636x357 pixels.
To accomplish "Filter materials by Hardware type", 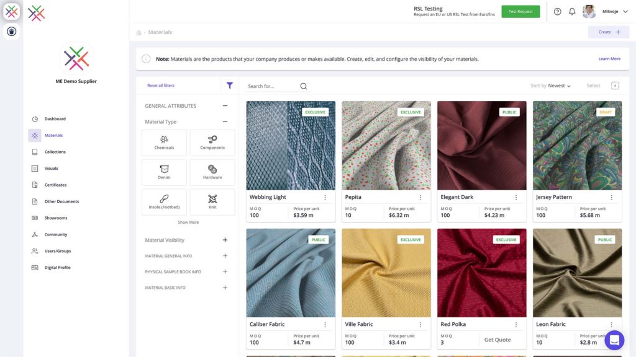I will [212, 172].
